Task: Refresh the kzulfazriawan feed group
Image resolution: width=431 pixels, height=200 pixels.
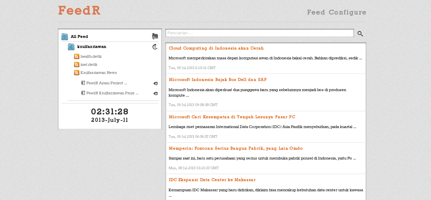Action: (155, 47)
